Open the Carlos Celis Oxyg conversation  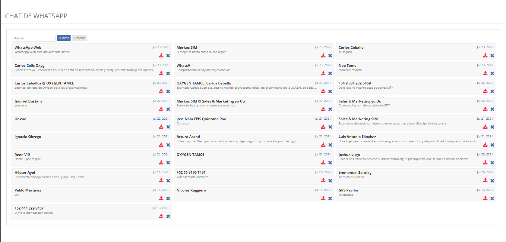coord(30,66)
